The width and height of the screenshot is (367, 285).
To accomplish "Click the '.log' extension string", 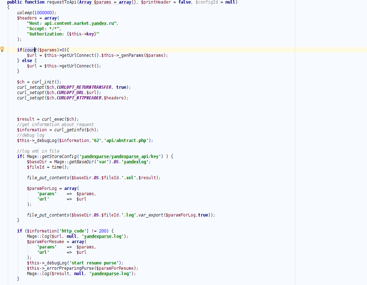I will 129,215.
